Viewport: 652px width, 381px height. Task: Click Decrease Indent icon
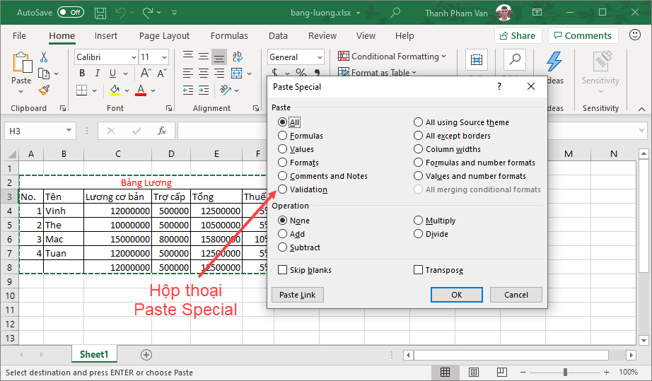coord(188,90)
